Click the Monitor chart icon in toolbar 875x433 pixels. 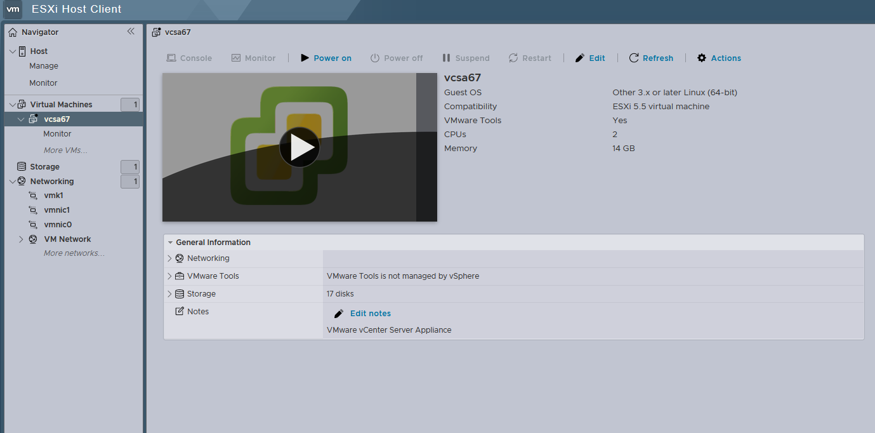point(236,58)
